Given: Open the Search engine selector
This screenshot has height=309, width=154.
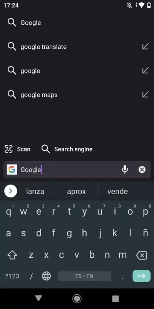Looking at the screenshot, I should point(67,149).
